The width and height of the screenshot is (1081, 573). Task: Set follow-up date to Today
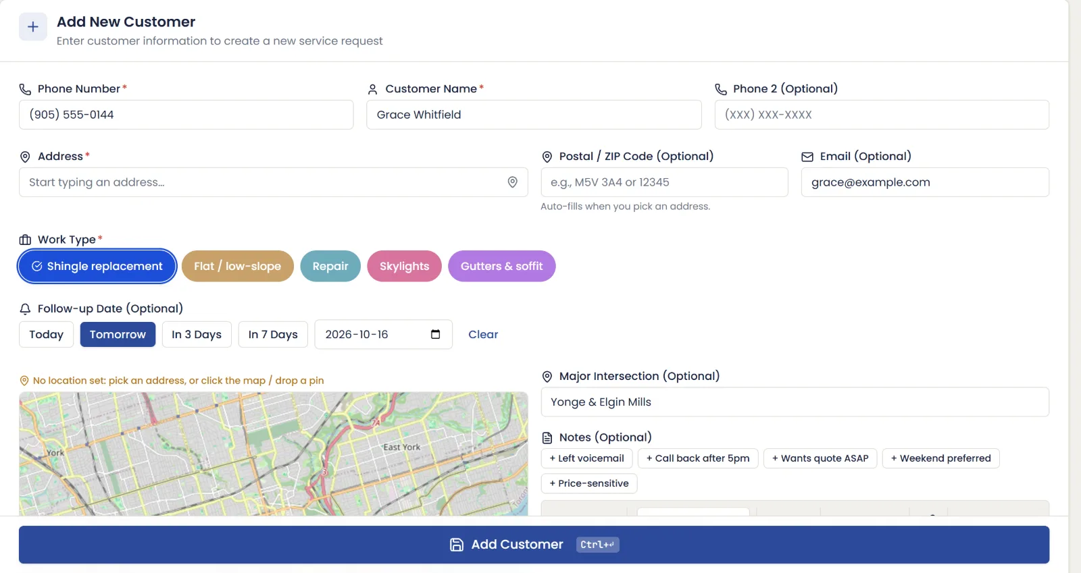tap(46, 334)
